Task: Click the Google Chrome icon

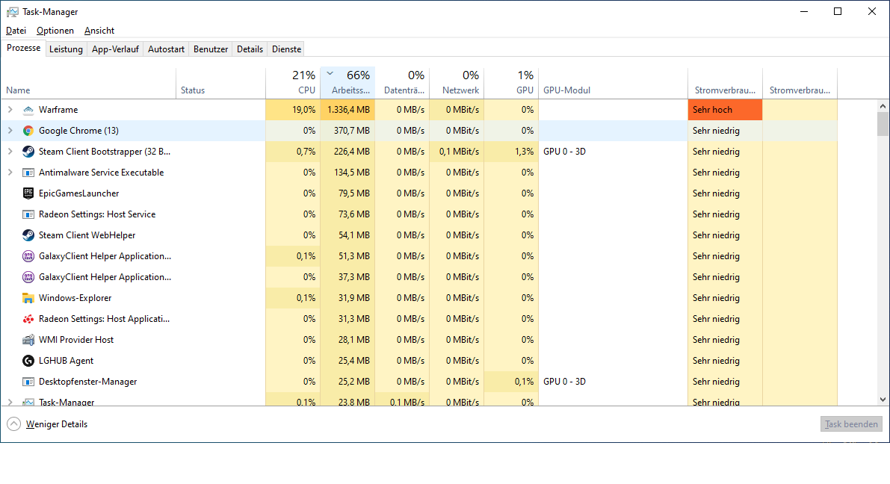Action: (28, 131)
